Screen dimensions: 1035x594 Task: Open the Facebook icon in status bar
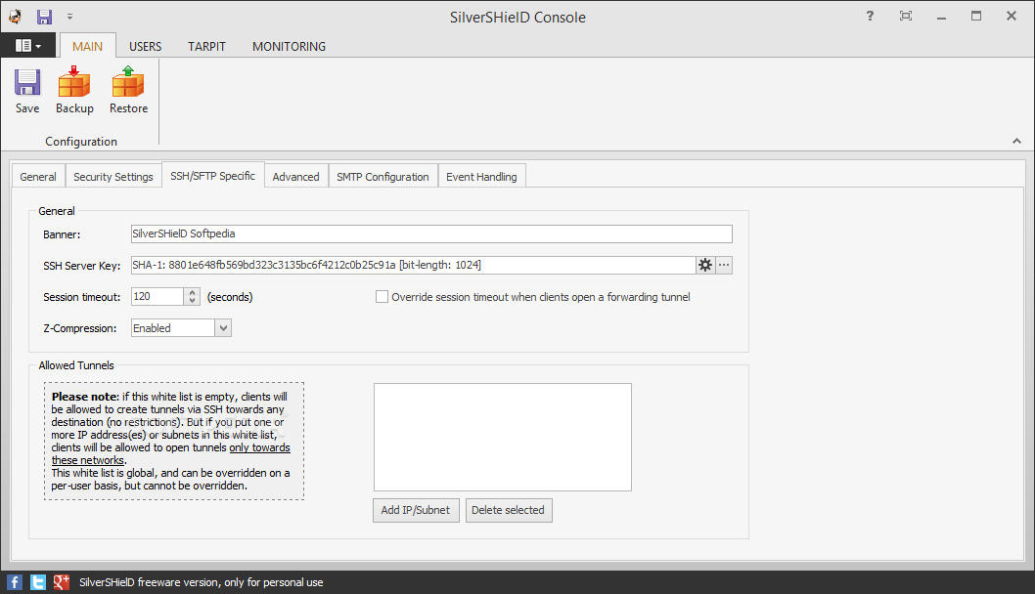[15, 582]
